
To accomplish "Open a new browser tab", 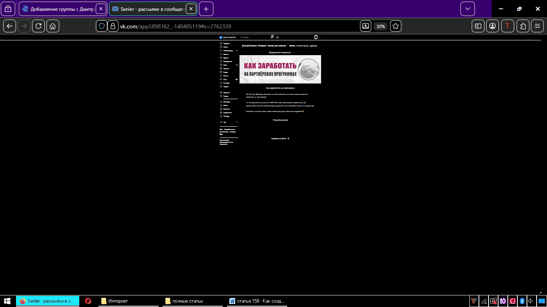I will (206, 9).
